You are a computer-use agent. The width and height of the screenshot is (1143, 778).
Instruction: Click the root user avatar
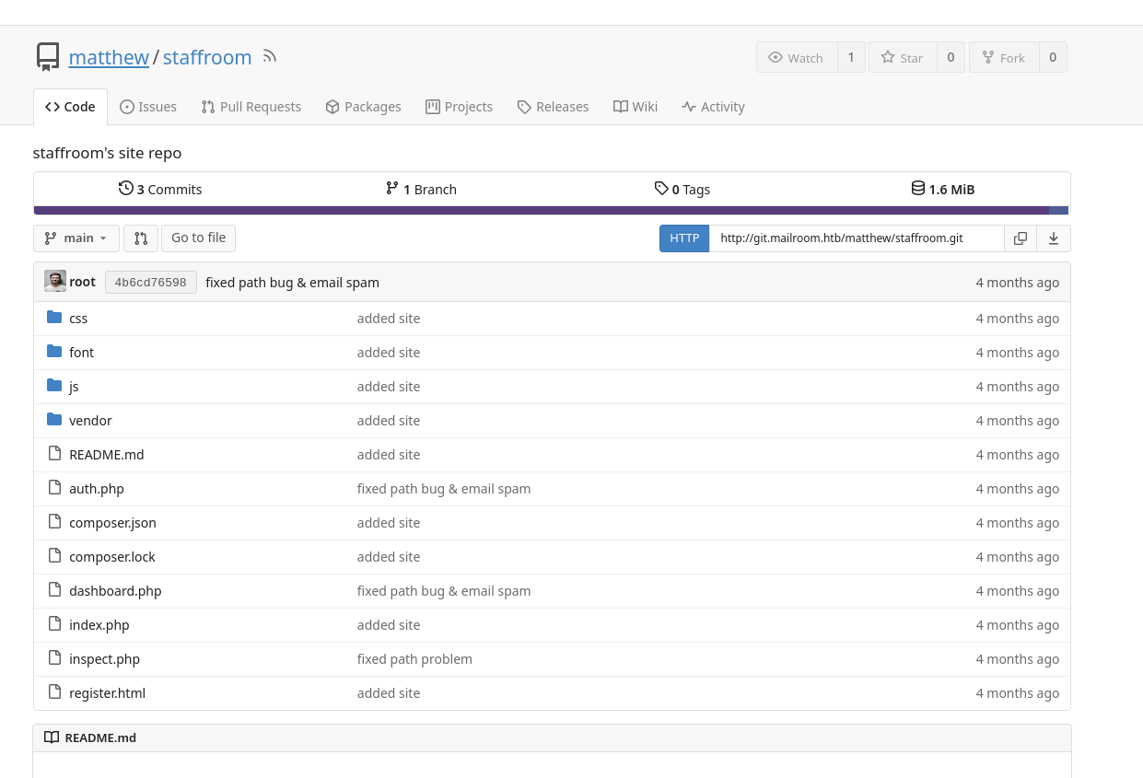point(55,282)
